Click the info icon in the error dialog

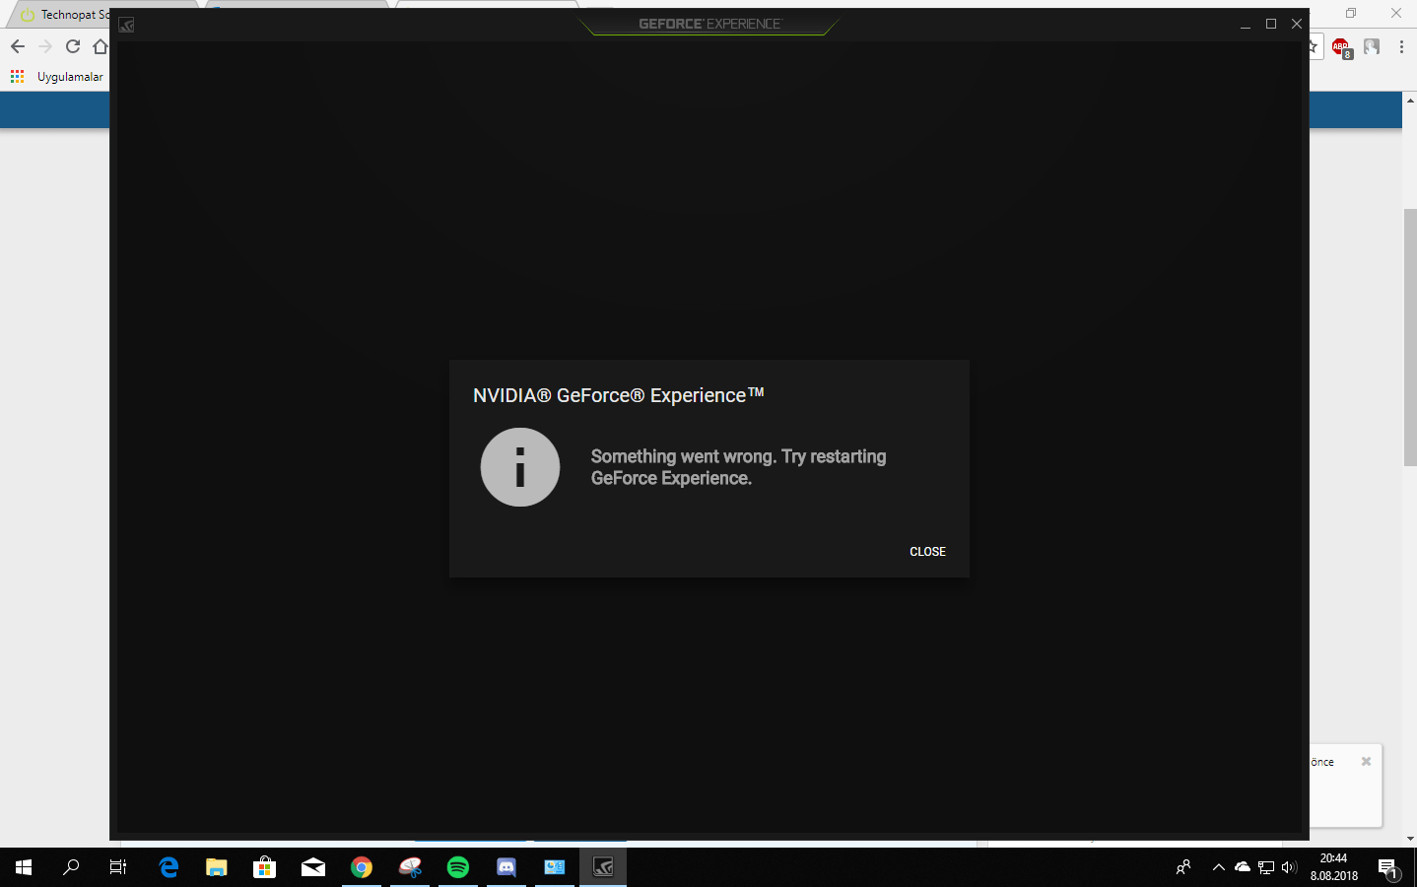pyautogui.click(x=519, y=466)
